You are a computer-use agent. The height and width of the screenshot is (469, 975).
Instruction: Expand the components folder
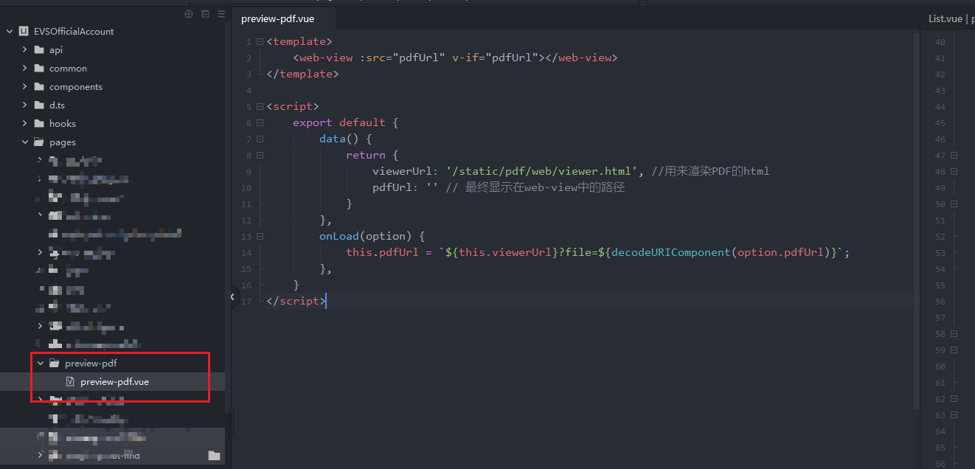pyautogui.click(x=24, y=87)
